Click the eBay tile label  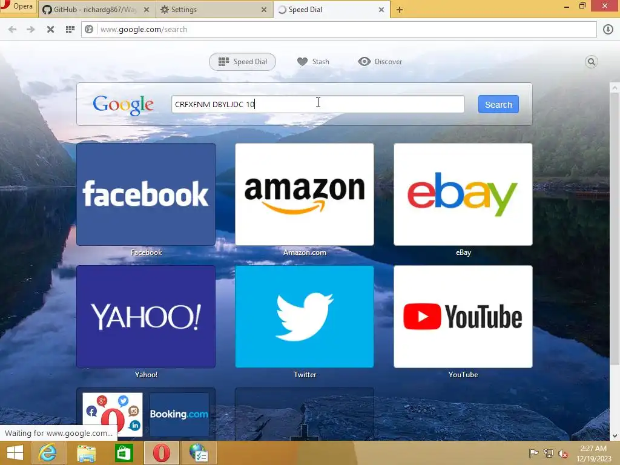(x=463, y=252)
